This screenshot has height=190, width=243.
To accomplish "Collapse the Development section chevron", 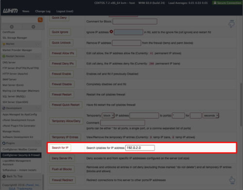I will pos(38,108).
